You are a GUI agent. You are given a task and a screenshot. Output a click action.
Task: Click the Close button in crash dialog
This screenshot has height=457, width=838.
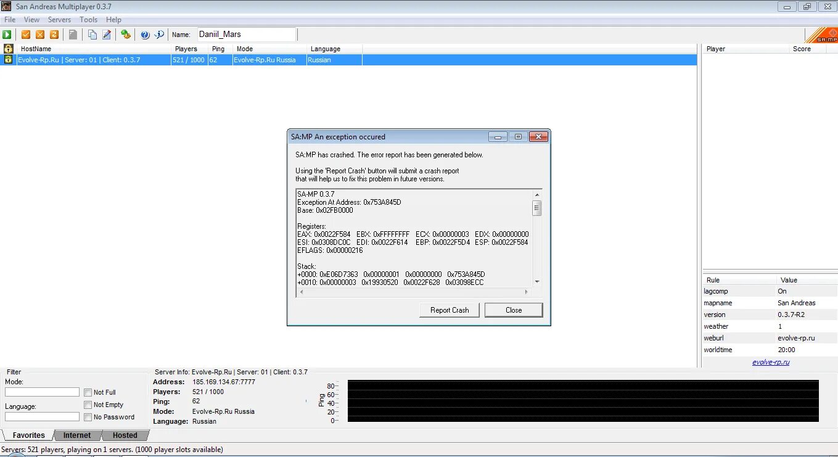click(x=514, y=310)
